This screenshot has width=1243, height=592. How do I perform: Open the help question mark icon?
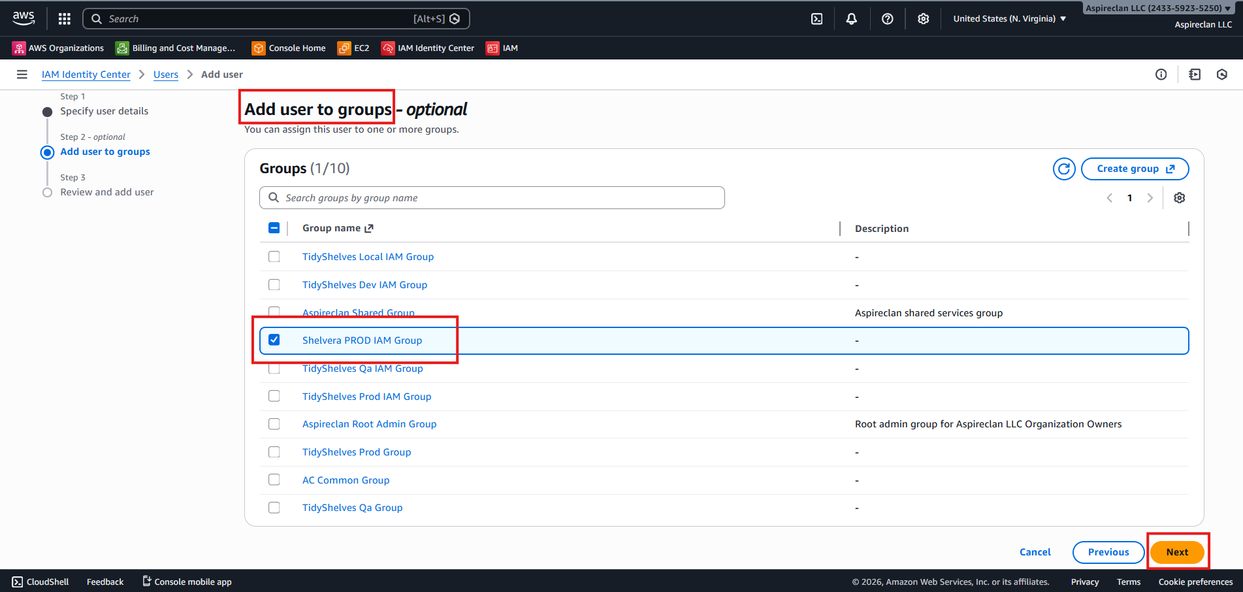[x=887, y=19]
